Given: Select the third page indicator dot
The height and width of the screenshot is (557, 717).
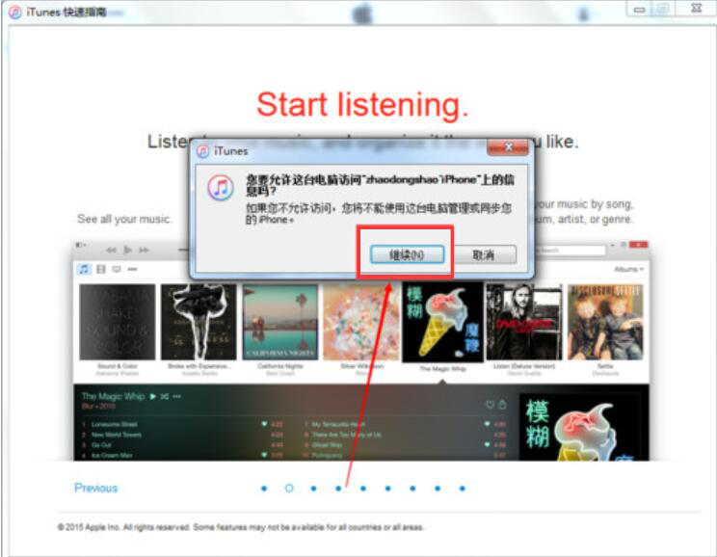Looking at the screenshot, I should coord(314,489).
